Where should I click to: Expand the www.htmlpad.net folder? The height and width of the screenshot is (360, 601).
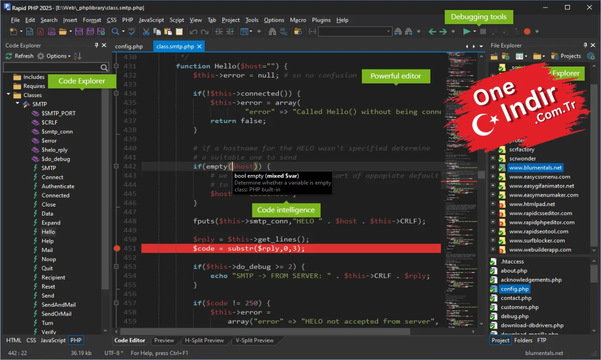[x=493, y=204]
